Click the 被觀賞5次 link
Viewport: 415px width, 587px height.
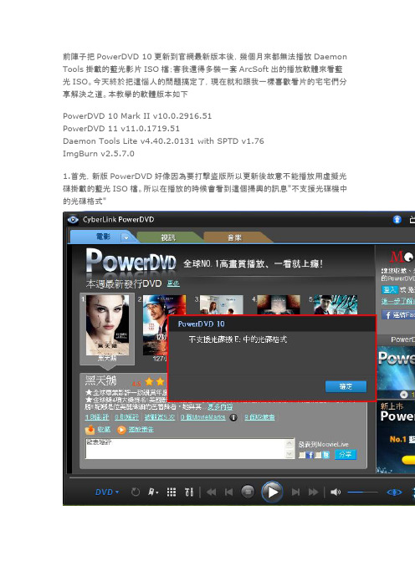pos(160,417)
